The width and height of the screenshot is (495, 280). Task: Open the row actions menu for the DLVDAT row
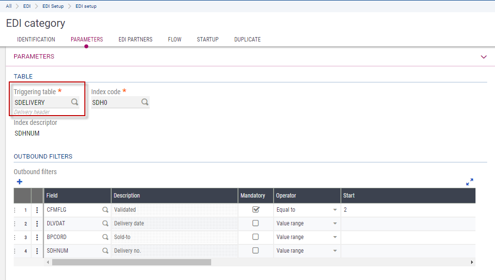click(37, 223)
